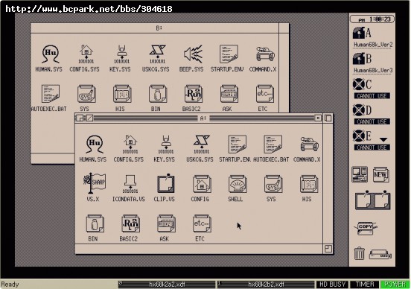Click the NEW folder icon in sidebar
Viewport: 411px width, 289px height.
[x=381, y=174]
